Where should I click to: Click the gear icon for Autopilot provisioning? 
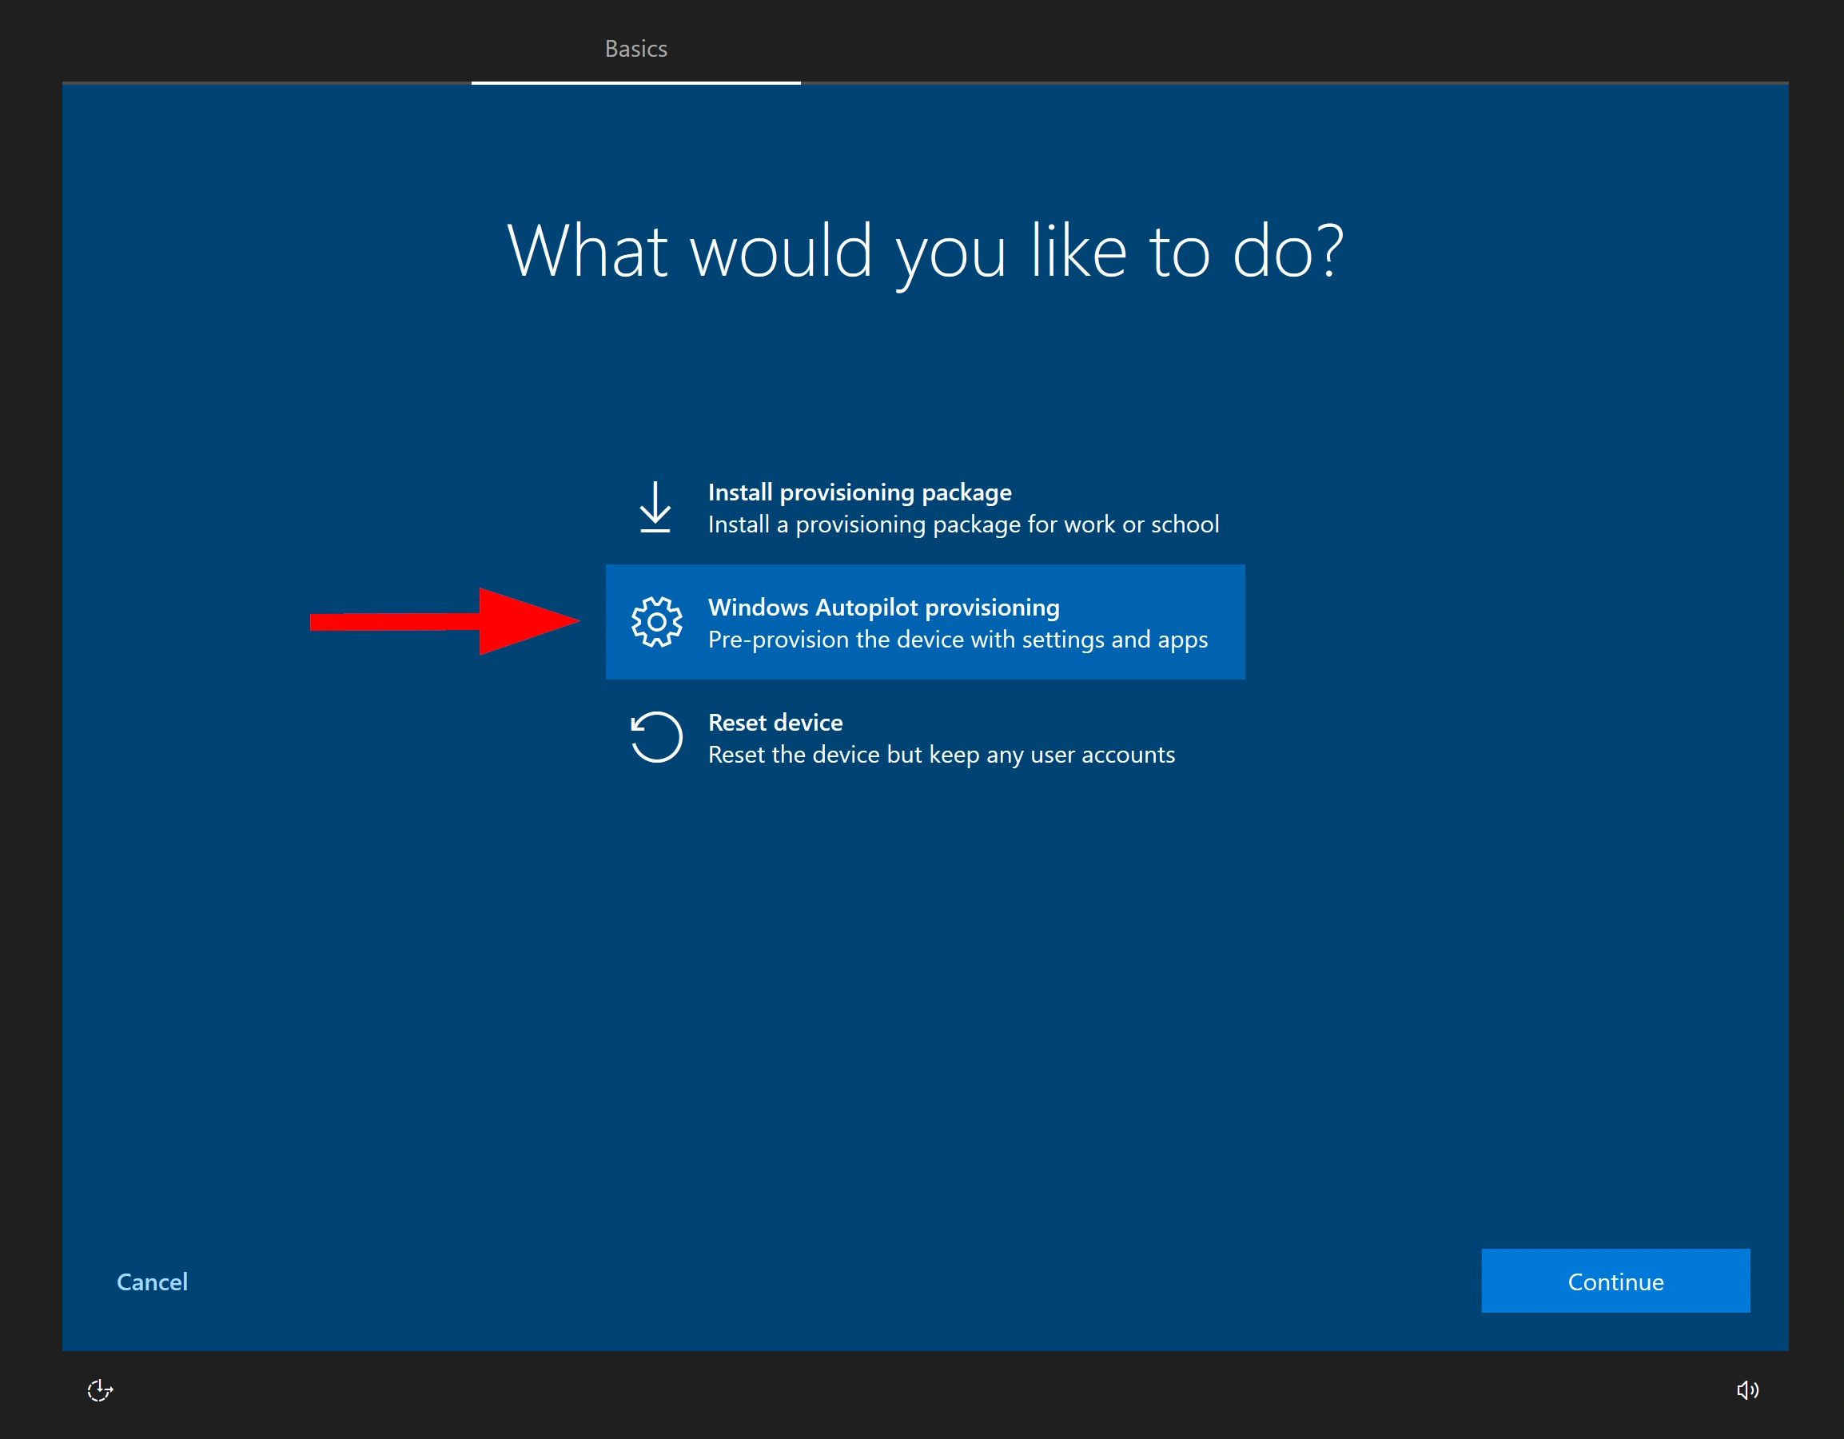pos(656,623)
